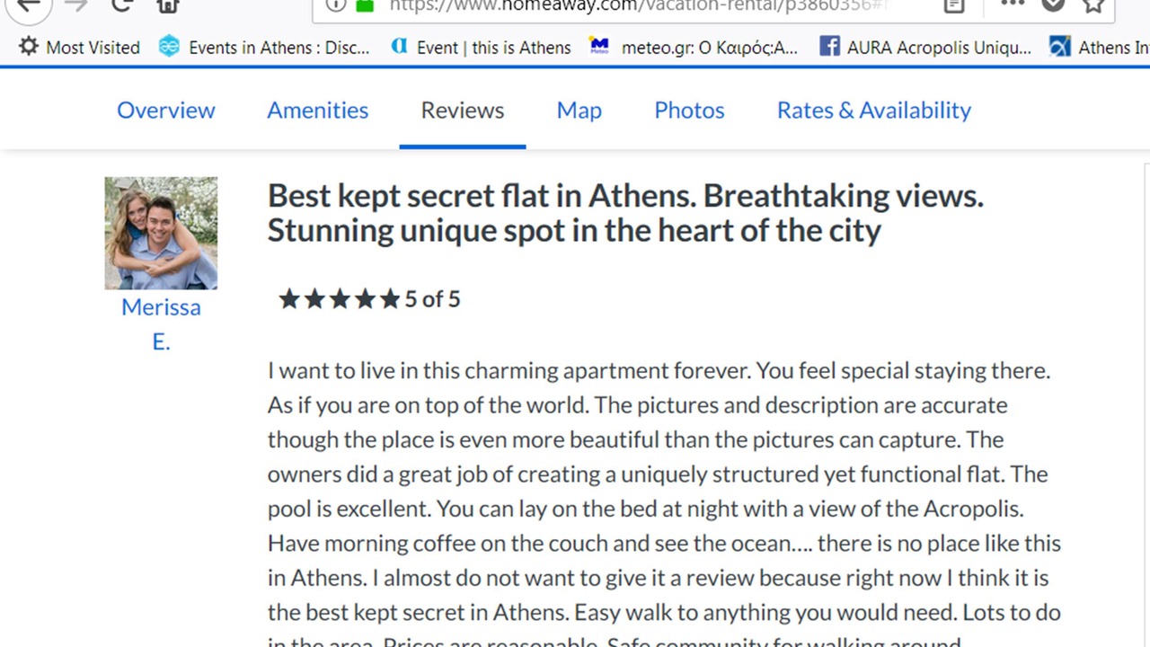Bookmark this page with the star icon
The image size is (1150, 647).
tap(1092, 4)
